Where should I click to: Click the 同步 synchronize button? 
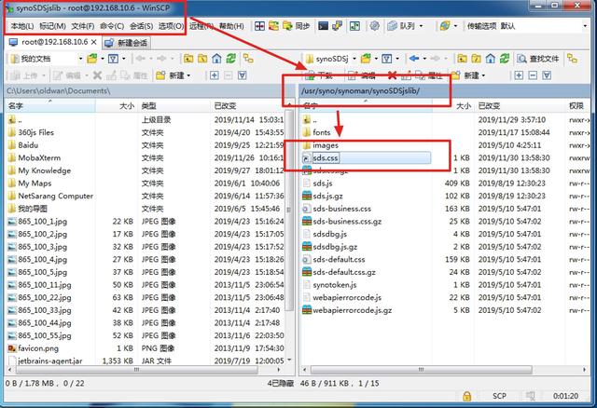[297, 26]
